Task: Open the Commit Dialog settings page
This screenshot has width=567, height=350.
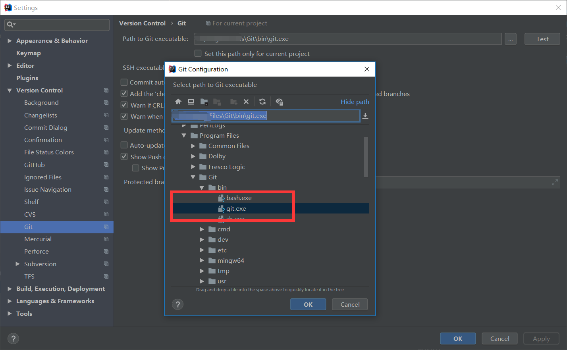Action: [x=46, y=127]
